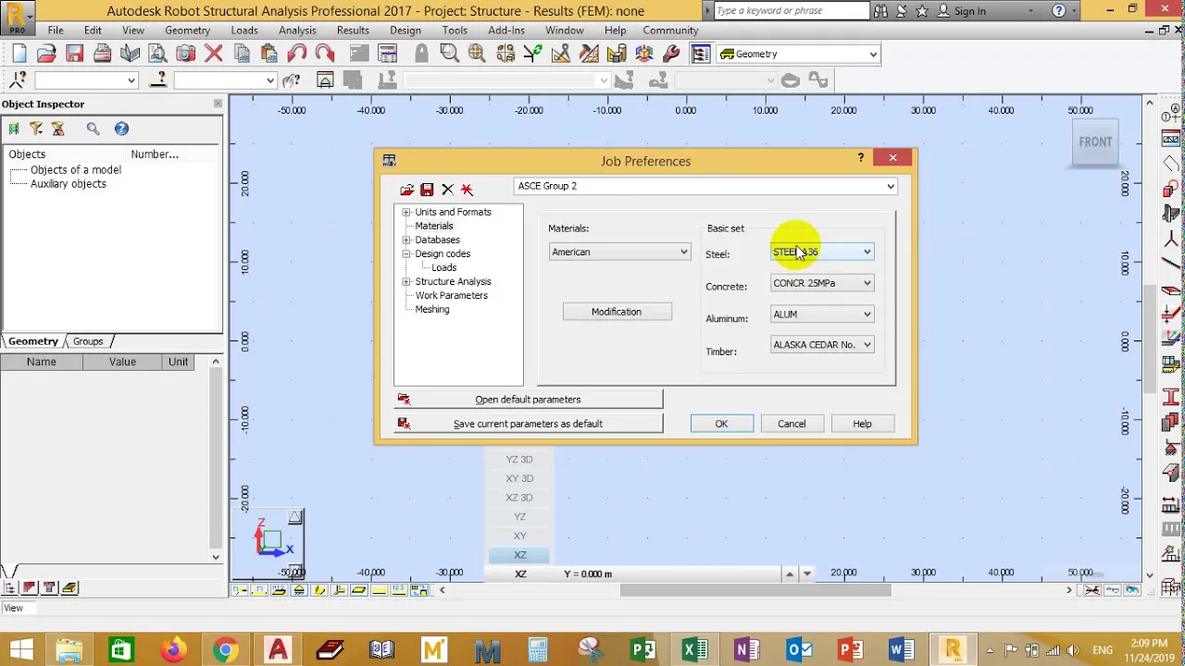Expand the Structure Analysis tree node
This screenshot has width=1185, height=666.
[406, 281]
